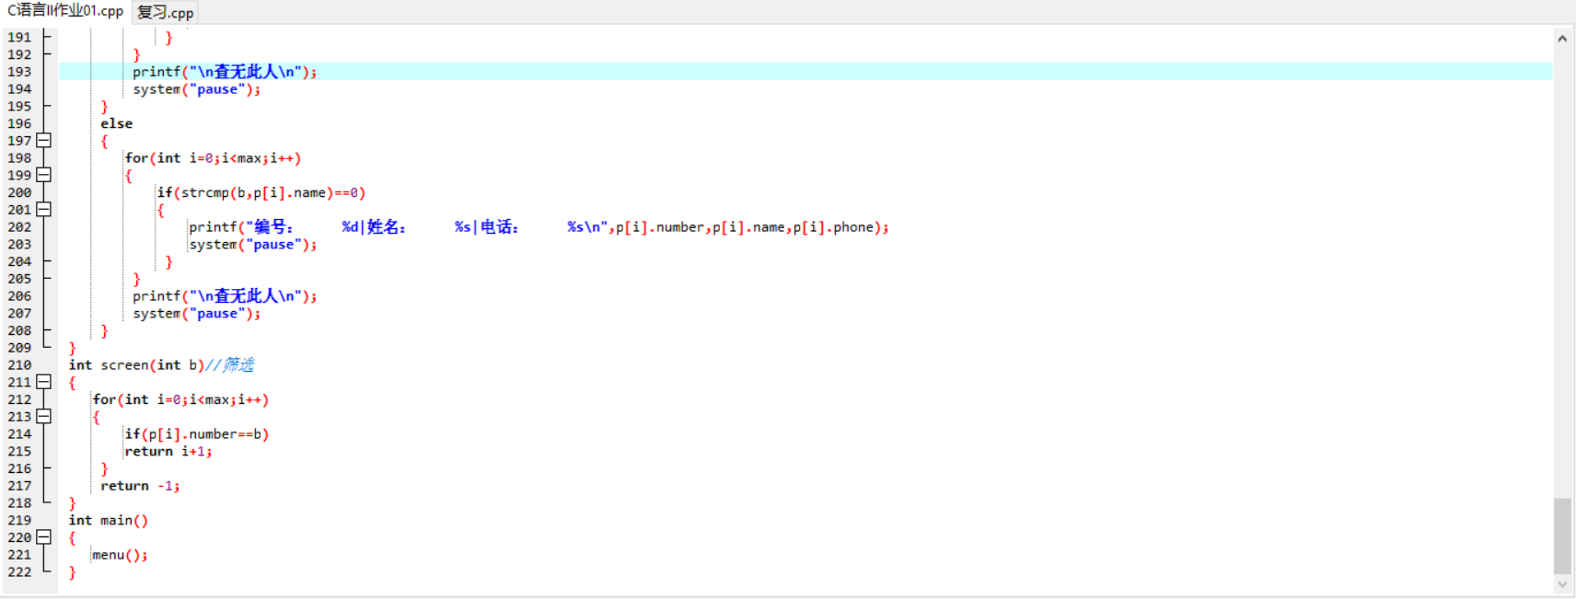
Task: Click if(strcmp(b,p[i].name)==0) statement
Action: coord(261,192)
